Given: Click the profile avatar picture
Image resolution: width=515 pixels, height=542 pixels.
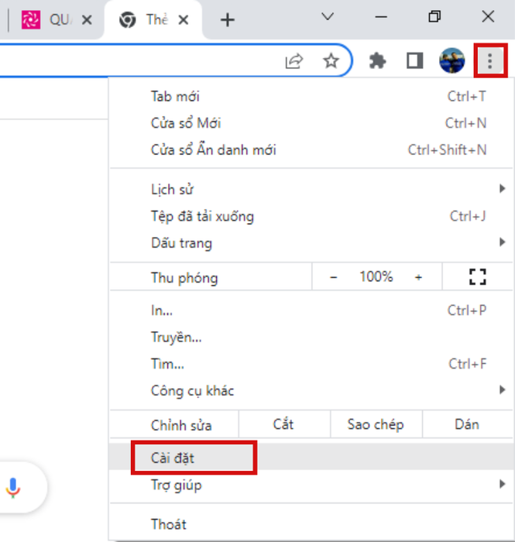Looking at the screenshot, I should 451,61.
